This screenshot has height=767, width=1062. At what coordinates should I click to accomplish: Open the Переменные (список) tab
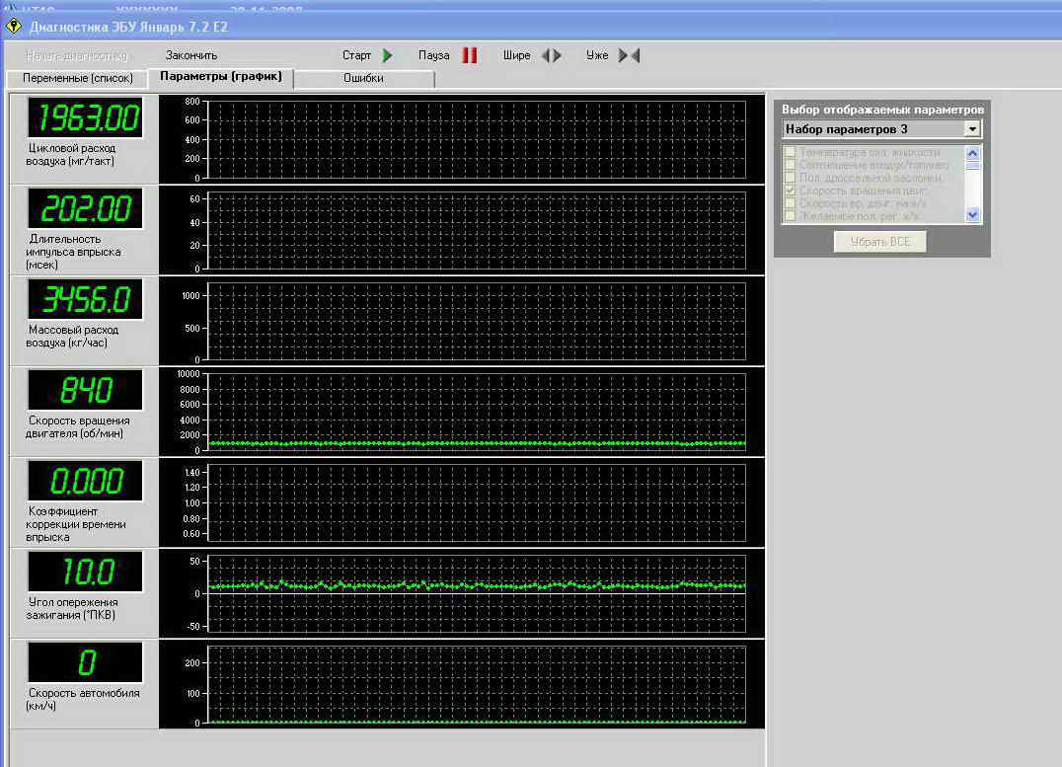(x=77, y=79)
